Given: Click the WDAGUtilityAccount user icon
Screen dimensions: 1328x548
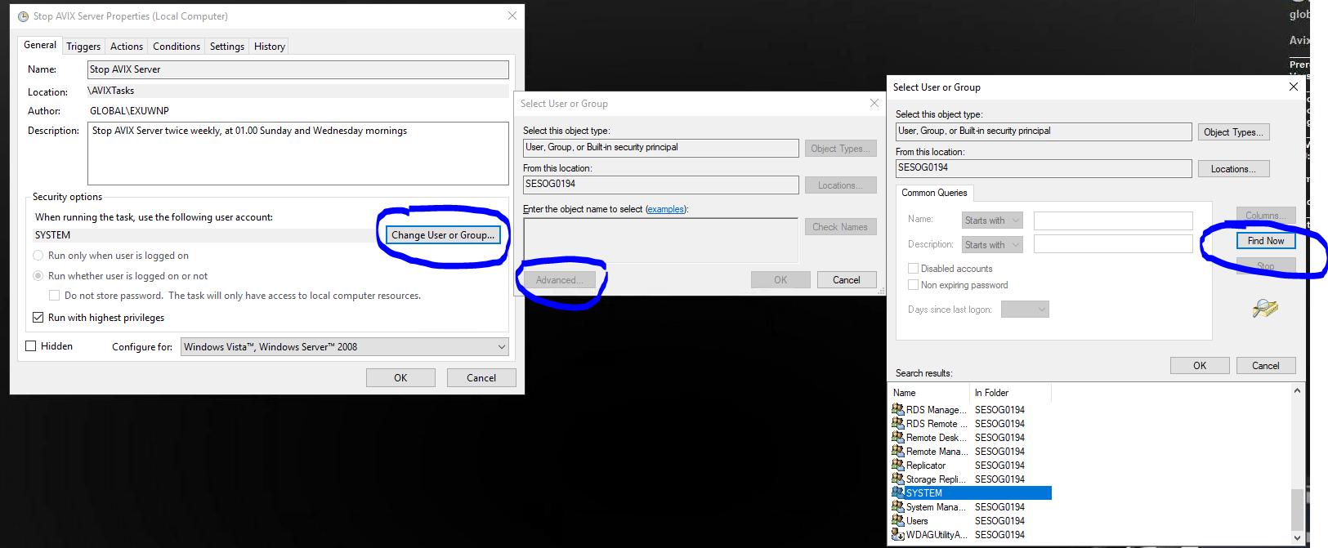Looking at the screenshot, I should pyautogui.click(x=897, y=535).
